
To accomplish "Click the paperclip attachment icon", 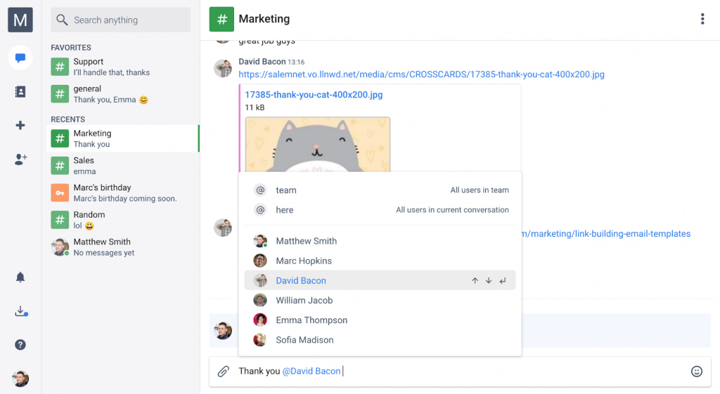I will (x=224, y=372).
